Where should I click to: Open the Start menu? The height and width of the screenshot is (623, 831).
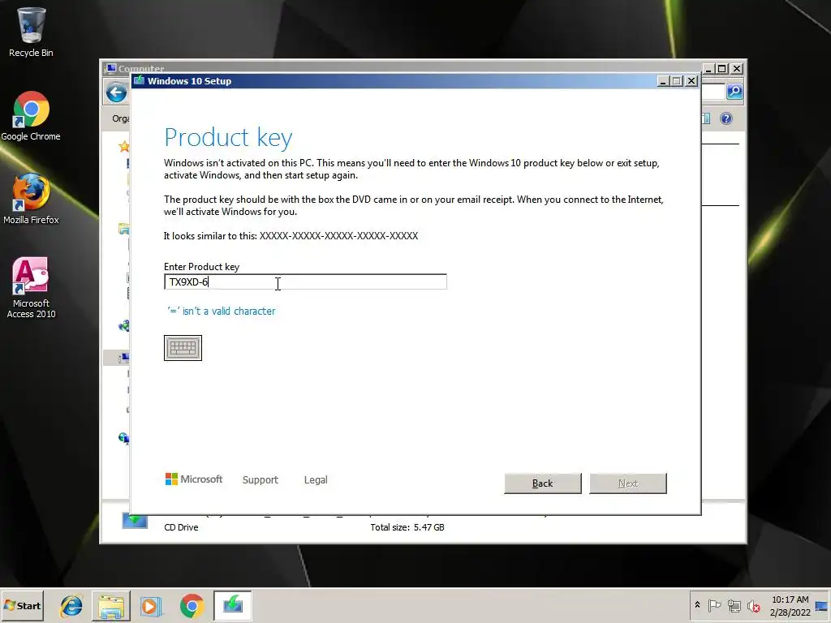(x=22, y=605)
